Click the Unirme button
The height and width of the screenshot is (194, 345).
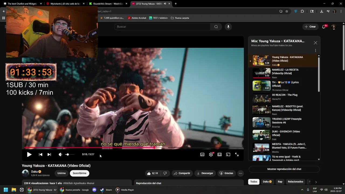point(61,173)
